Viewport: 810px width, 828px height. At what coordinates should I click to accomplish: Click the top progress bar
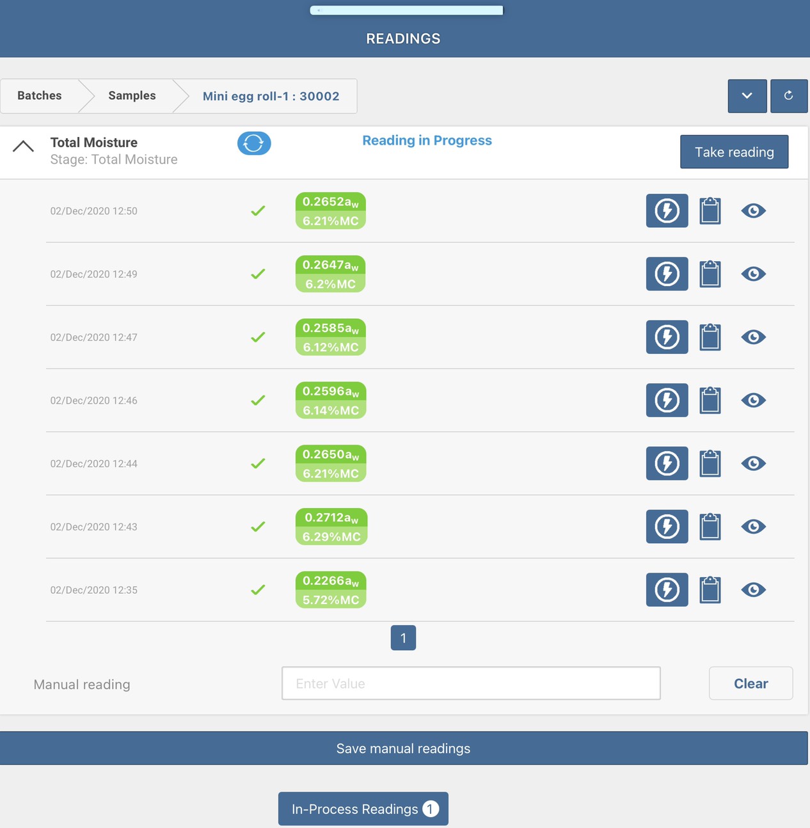(x=406, y=10)
